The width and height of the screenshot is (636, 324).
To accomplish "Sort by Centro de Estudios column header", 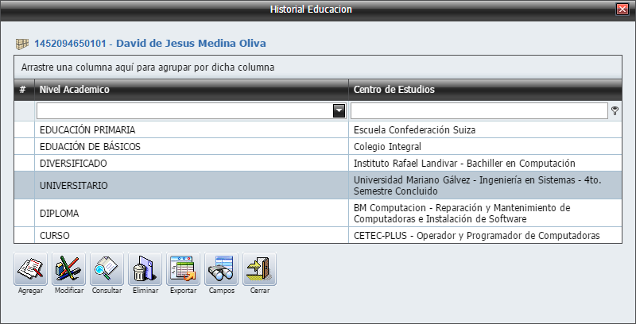I will click(485, 90).
